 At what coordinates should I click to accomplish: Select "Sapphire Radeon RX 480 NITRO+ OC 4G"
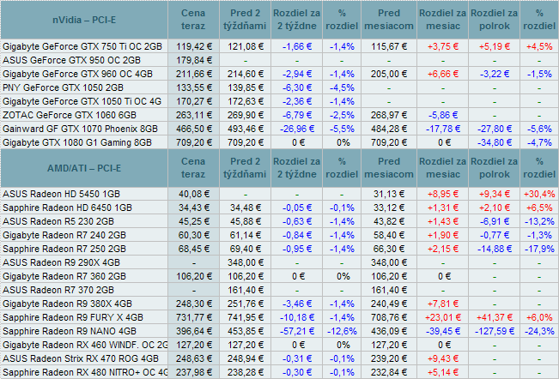pyautogui.click(x=85, y=372)
